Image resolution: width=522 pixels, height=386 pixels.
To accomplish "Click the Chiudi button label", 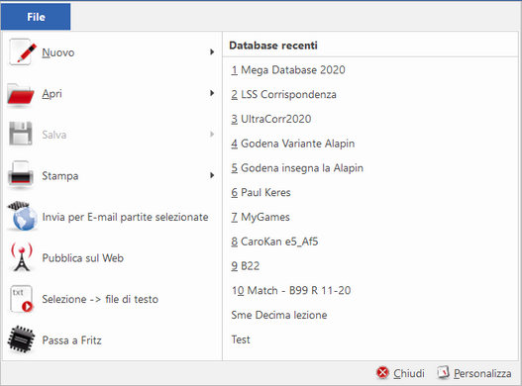I will (409, 373).
